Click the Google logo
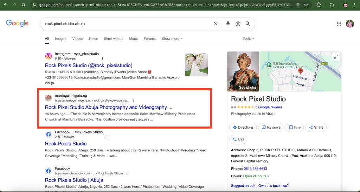Image resolution: width=360 pixels, height=192 pixels. coord(17,23)
